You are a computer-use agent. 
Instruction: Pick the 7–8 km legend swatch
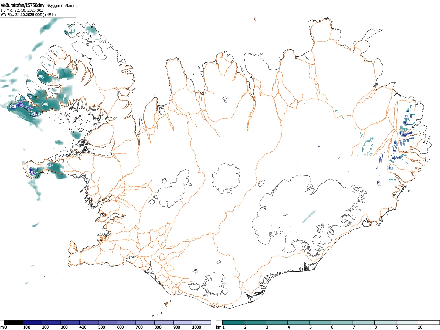(364, 322)
